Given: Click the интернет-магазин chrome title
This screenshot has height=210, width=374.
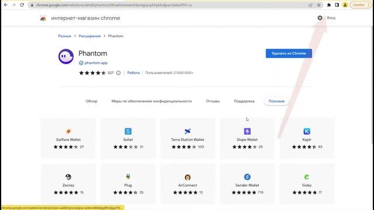Looking at the screenshot, I should 85,18.
